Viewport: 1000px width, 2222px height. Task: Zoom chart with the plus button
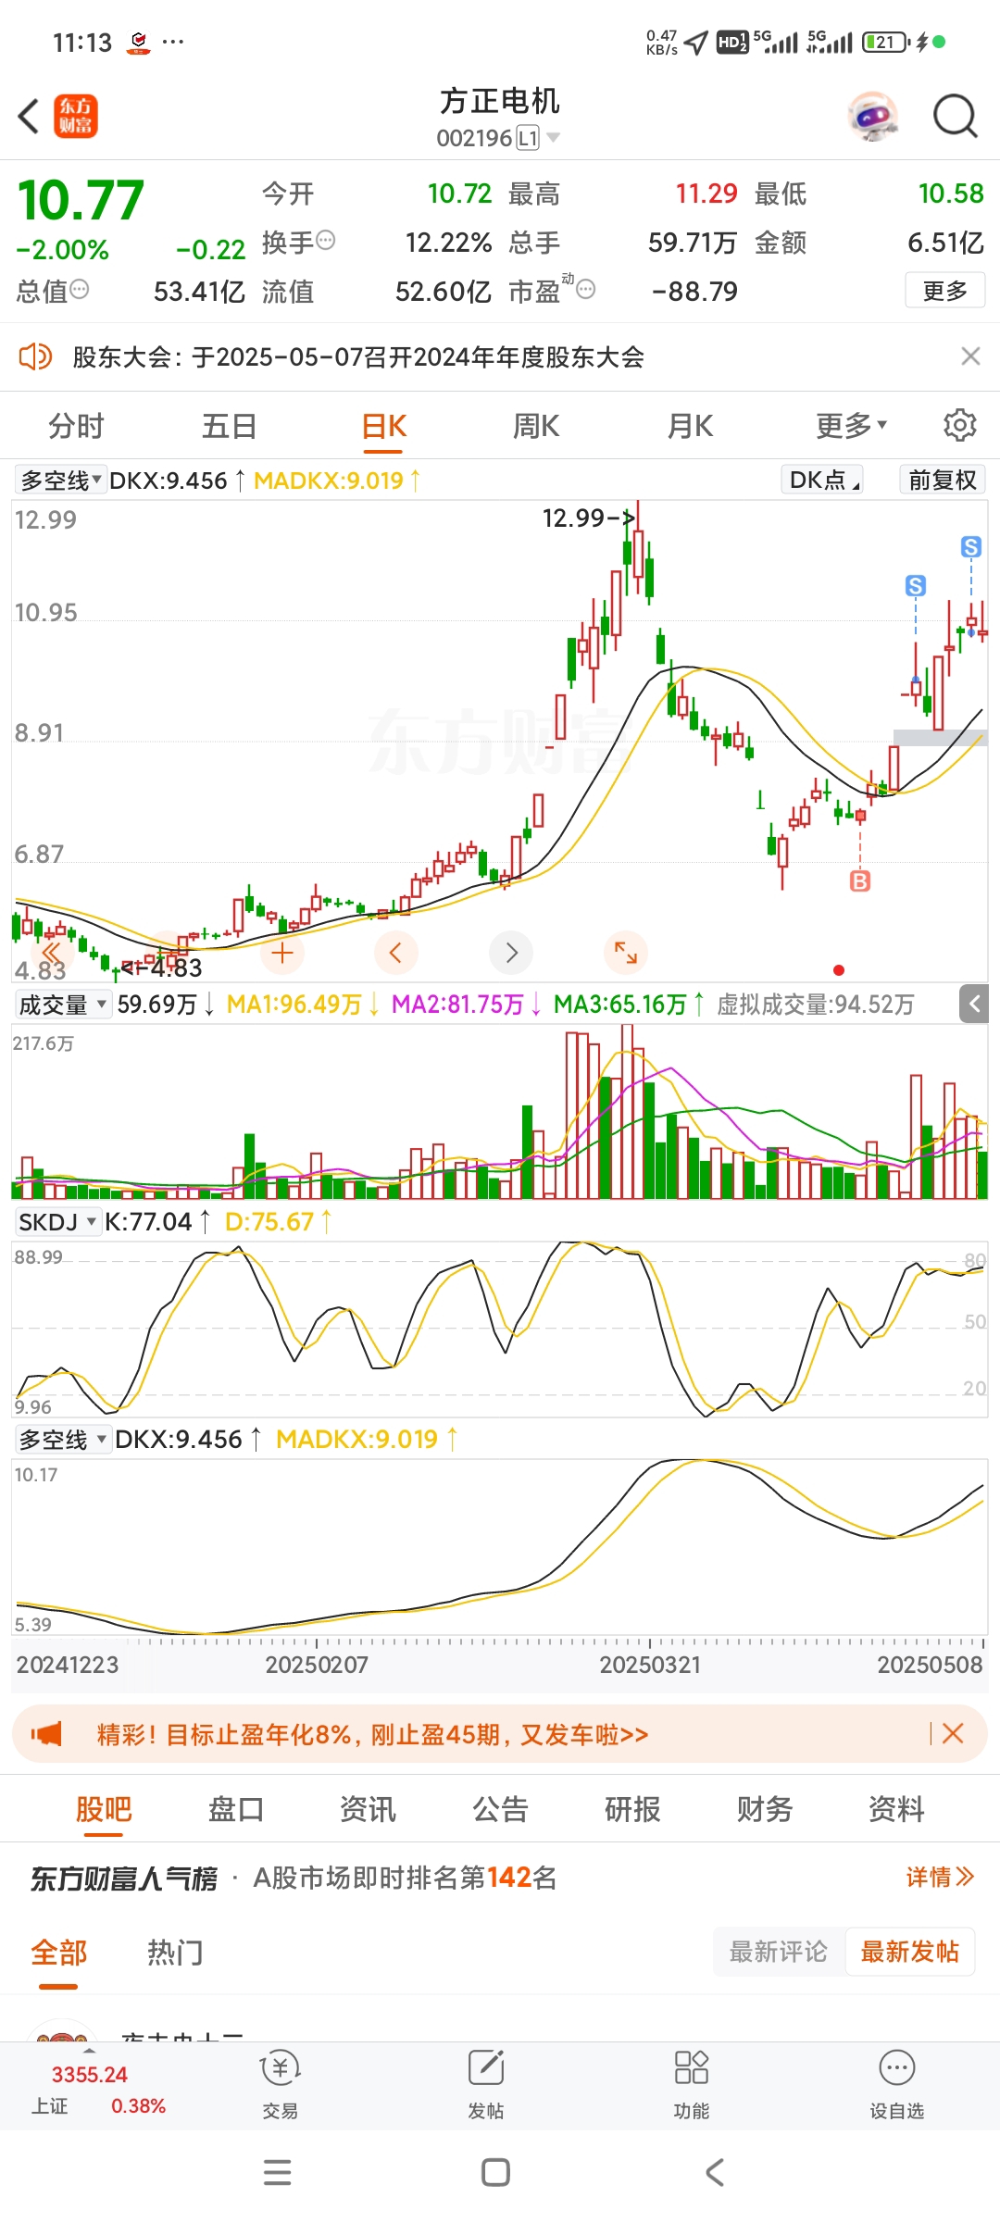pyautogui.click(x=282, y=953)
